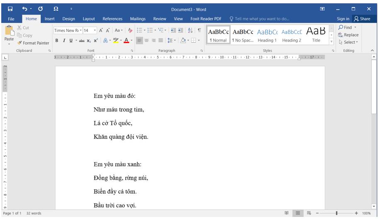The image size is (379, 219).
Task: Click the Save icon in quick access toolbar
Action: click(x=10, y=9)
